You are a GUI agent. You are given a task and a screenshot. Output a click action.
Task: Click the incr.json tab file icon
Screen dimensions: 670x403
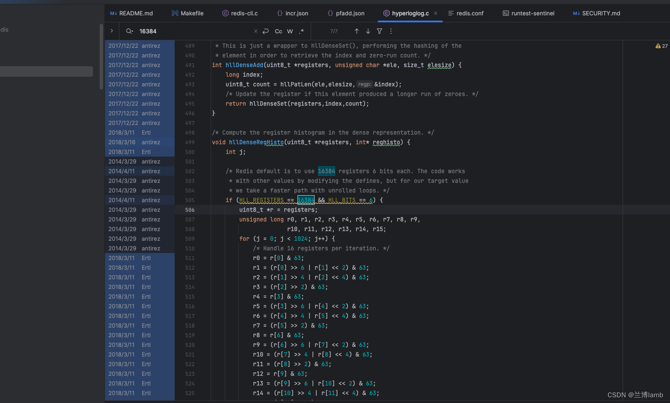[x=280, y=13]
